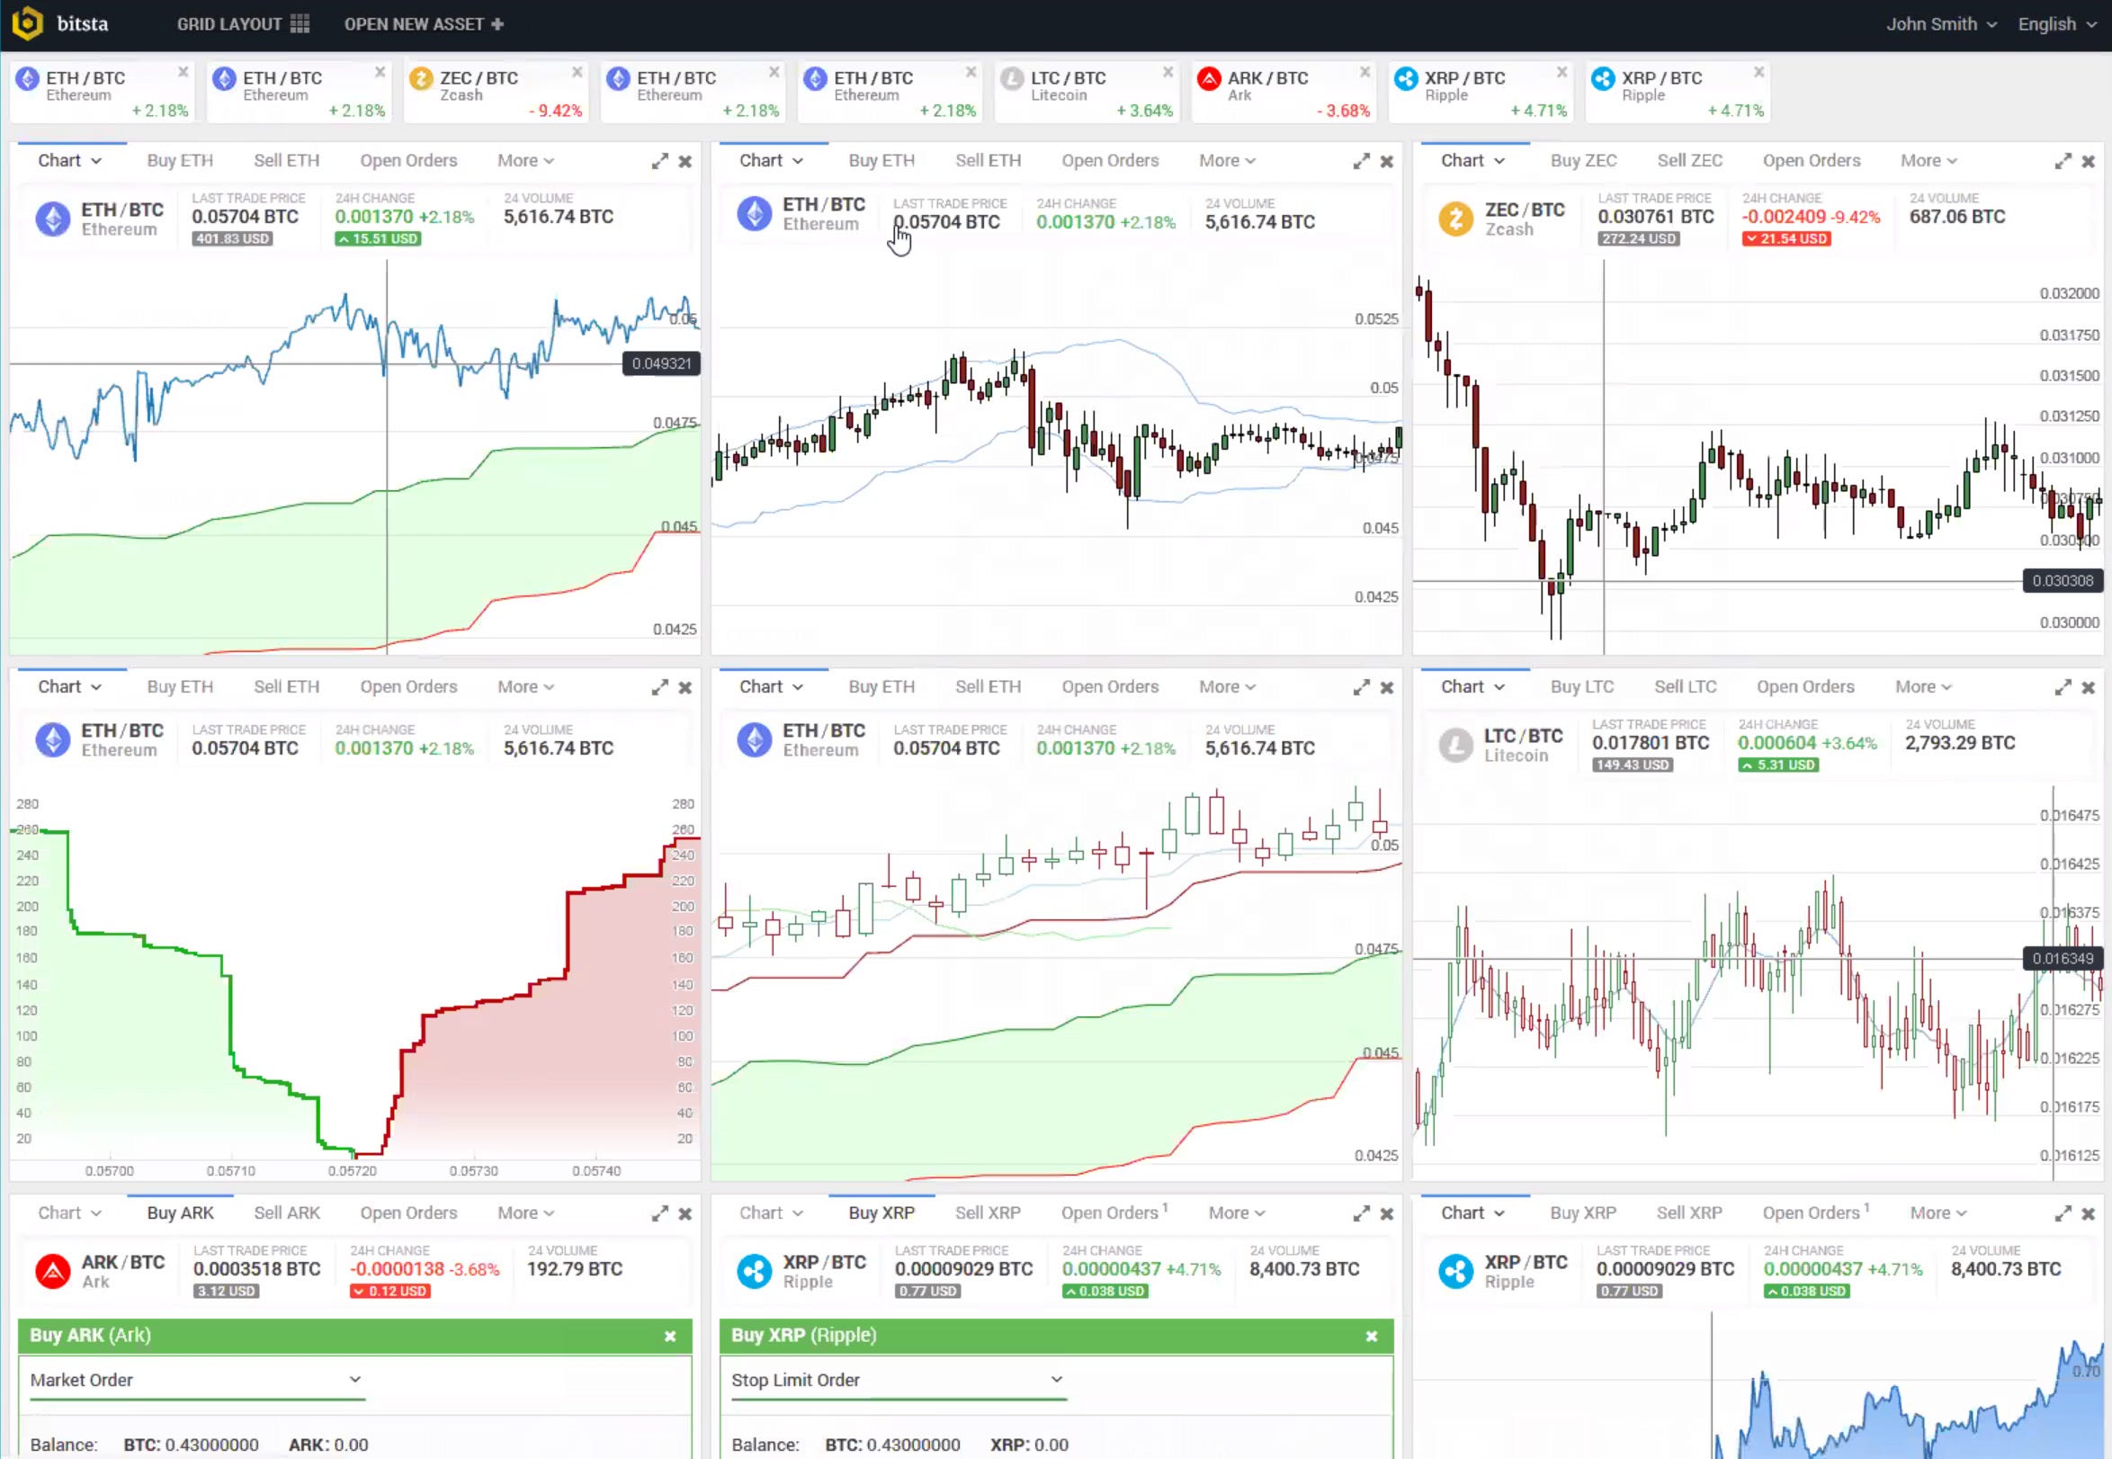
Task: Open the Open Orders tab in ARK panel
Action: pyautogui.click(x=408, y=1213)
